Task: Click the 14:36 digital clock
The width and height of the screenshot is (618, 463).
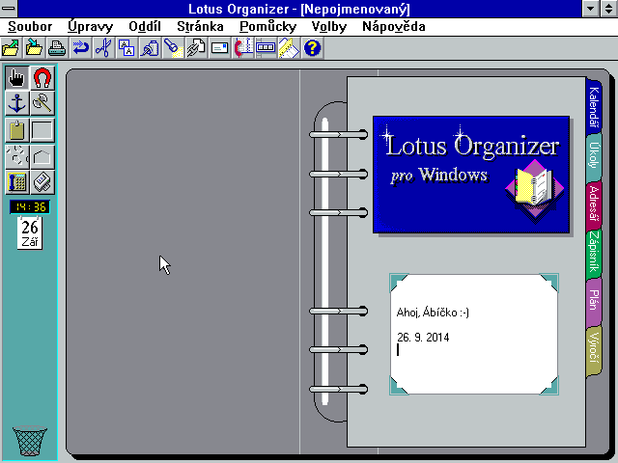Action: 30,206
